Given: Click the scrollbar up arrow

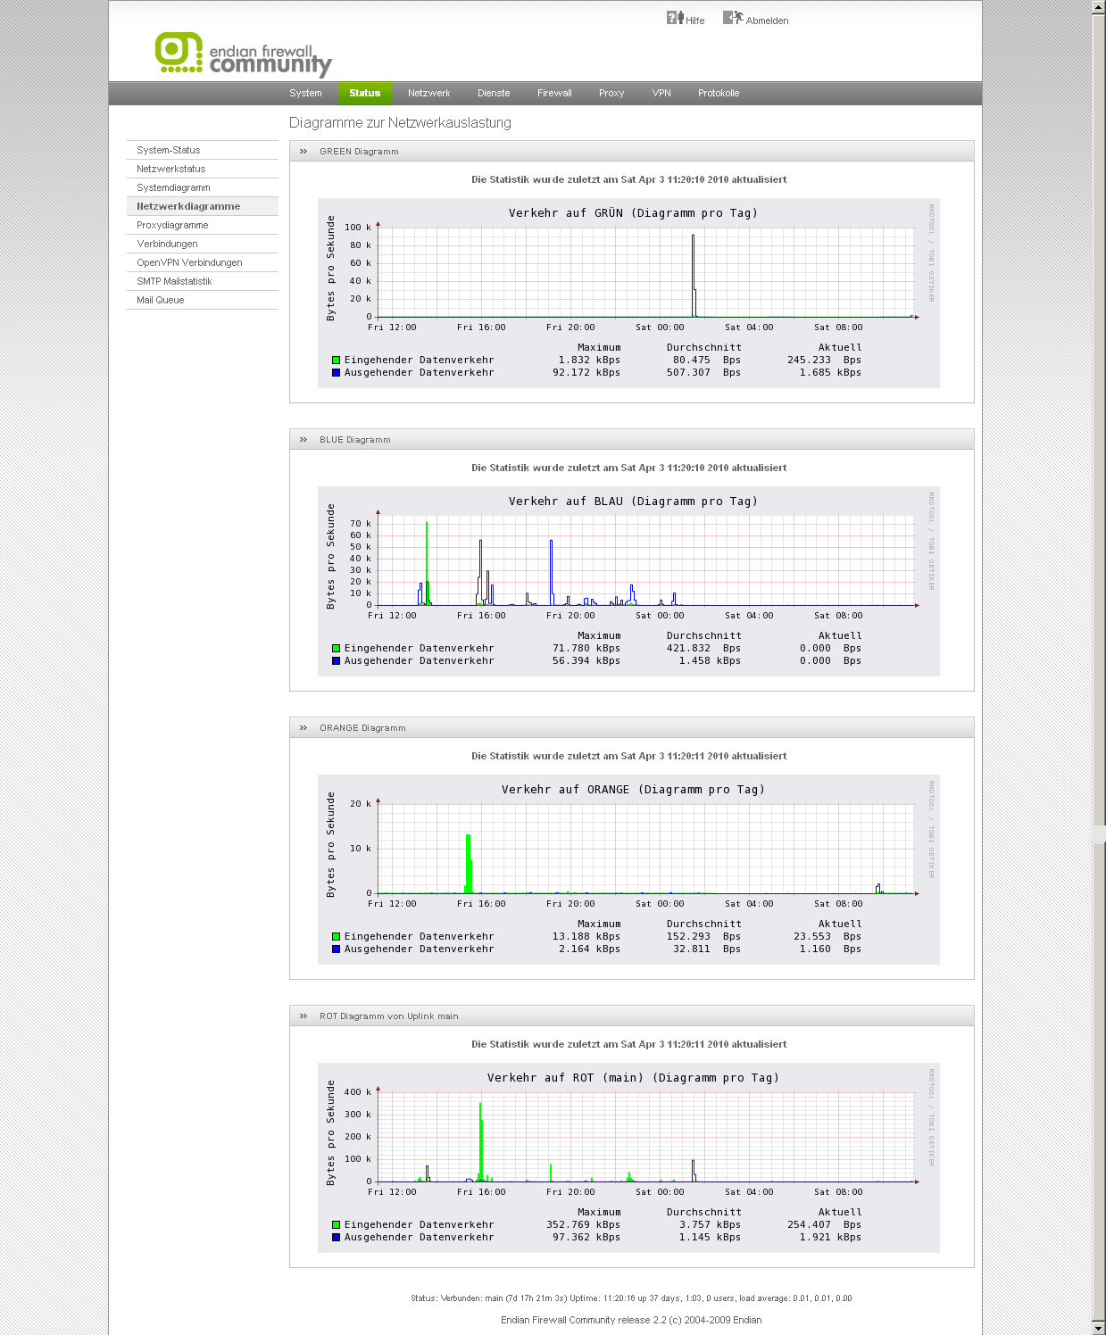Looking at the screenshot, I should (1099, 7).
